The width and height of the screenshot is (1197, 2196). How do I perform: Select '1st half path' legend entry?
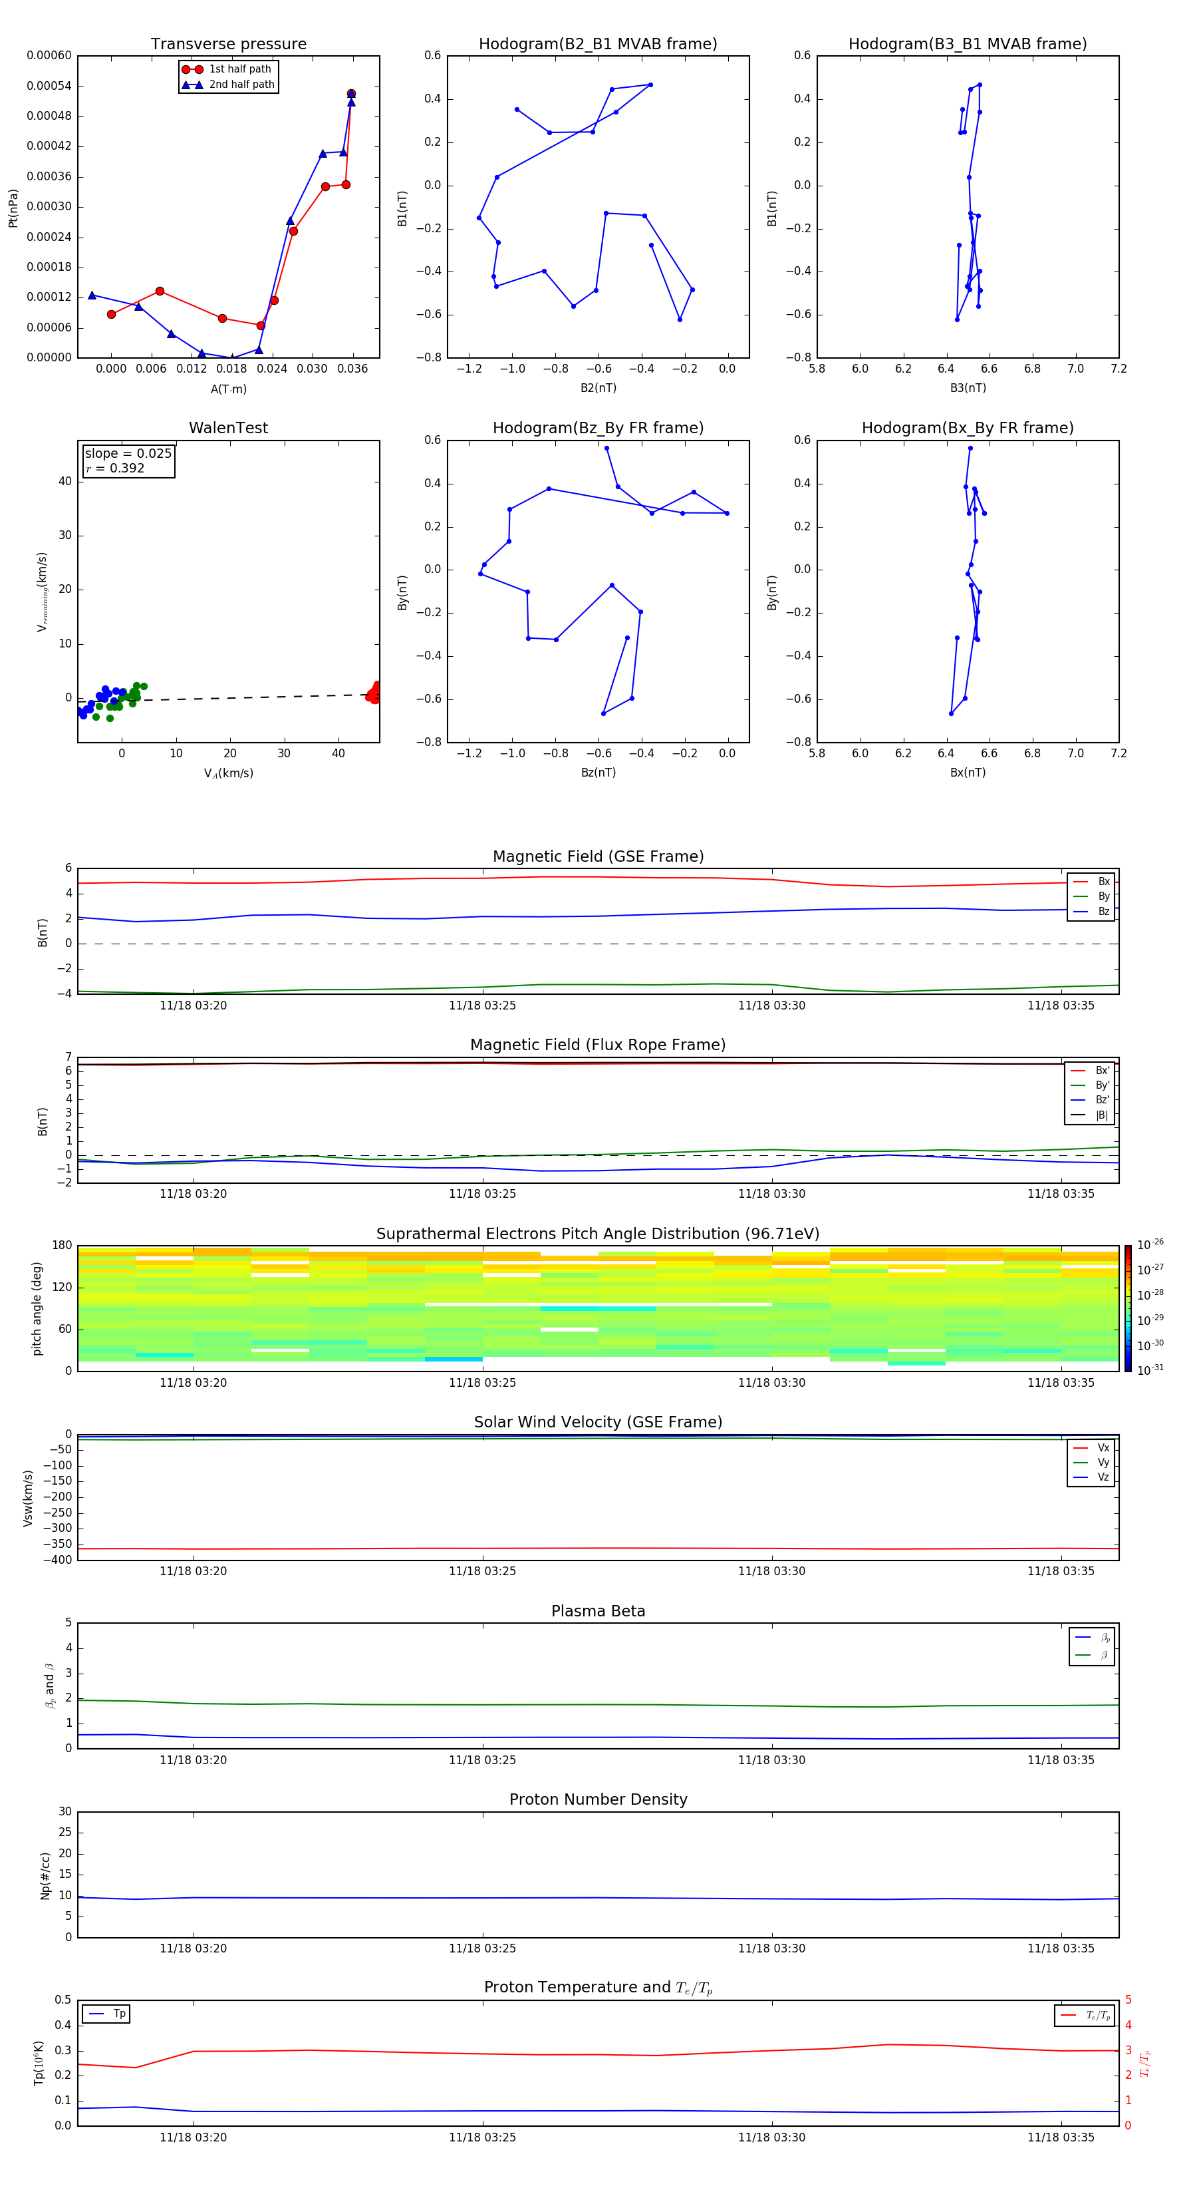227,69
